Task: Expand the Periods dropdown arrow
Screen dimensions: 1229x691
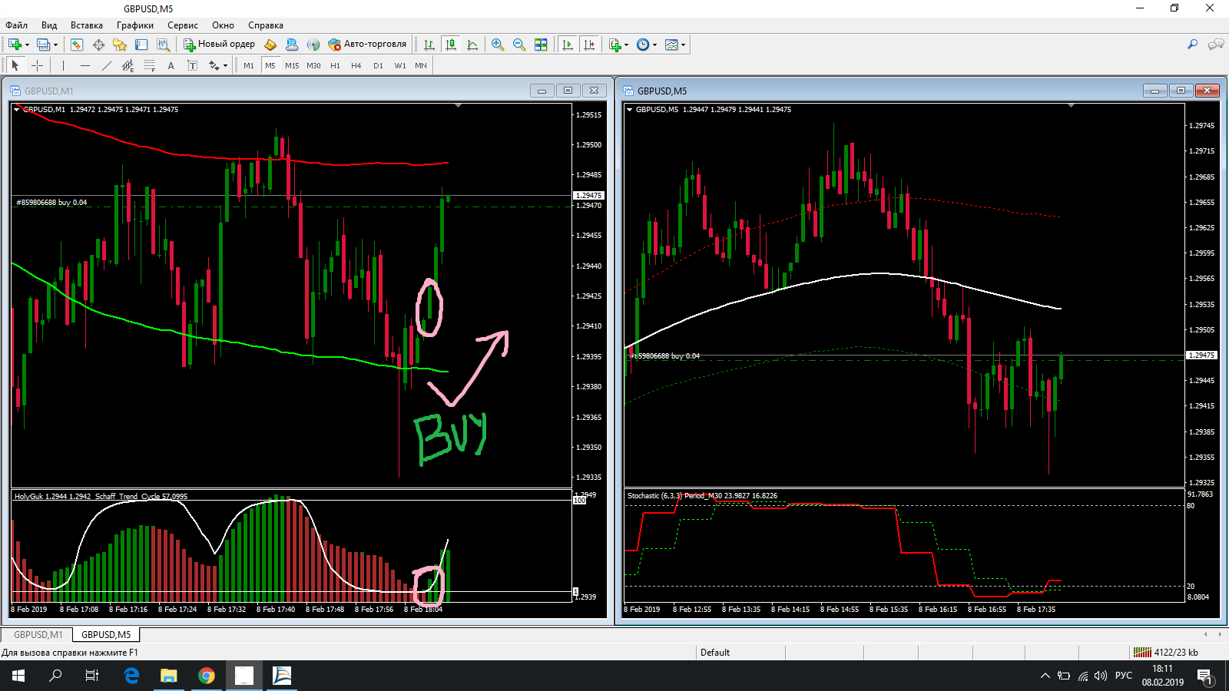Action: [x=654, y=45]
